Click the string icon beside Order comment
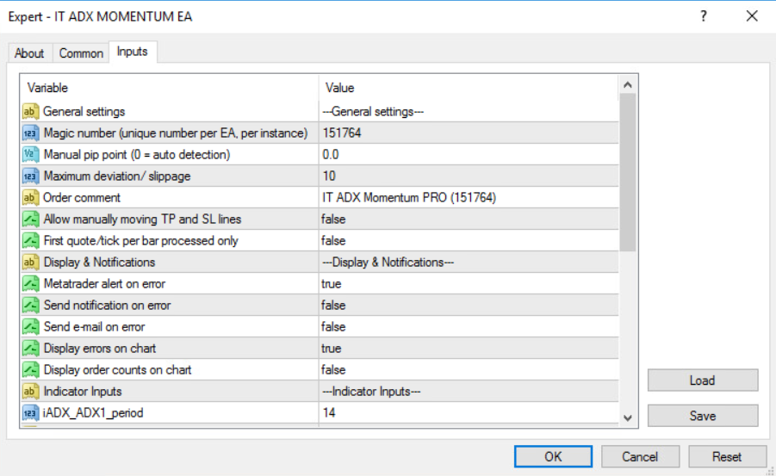This screenshot has width=776, height=476. [30, 197]
